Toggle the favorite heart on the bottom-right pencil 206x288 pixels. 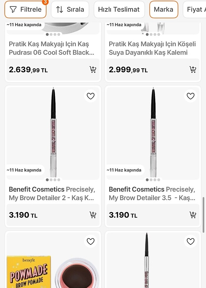(x=190, y=241)
